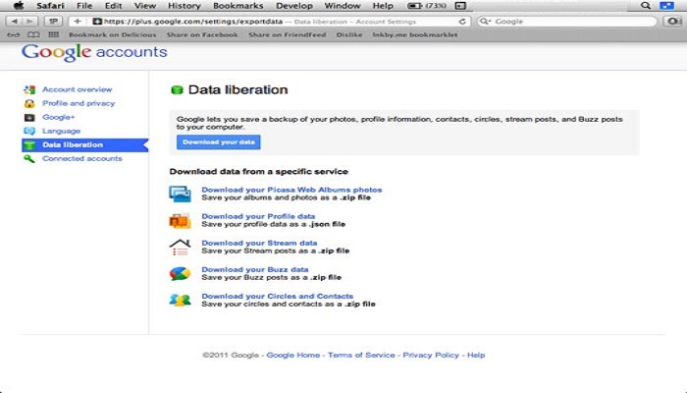The width and height of the screenshot is (687, 393).
Task: Open the File menu
Action: click(x=84, y=6)
